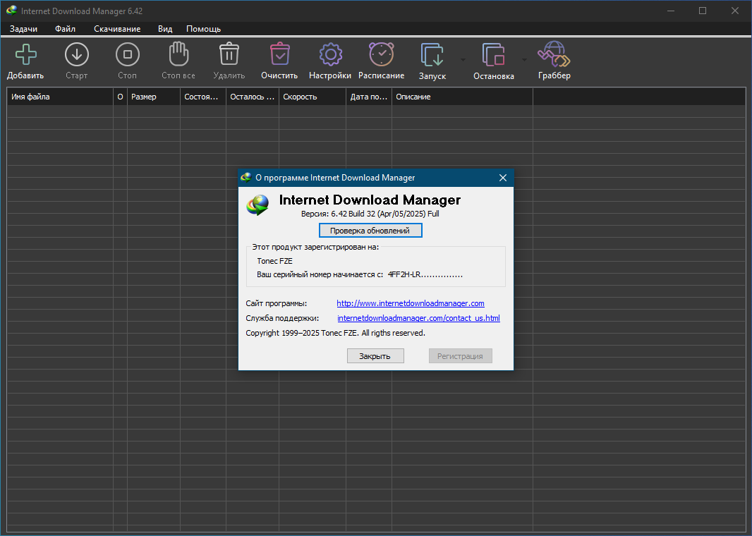Open the Расписание alarm clock icon

click(381, 54)
